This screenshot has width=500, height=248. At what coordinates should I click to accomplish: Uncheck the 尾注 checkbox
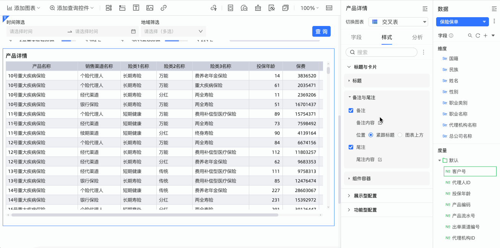coord(351,147)
